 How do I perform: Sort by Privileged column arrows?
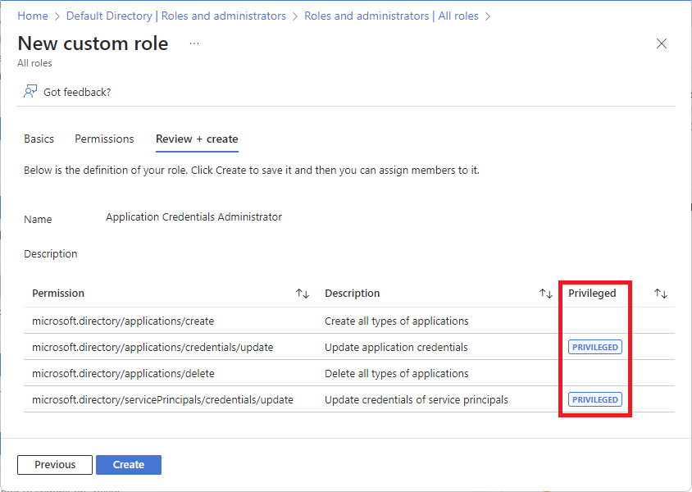pos(661,294)
